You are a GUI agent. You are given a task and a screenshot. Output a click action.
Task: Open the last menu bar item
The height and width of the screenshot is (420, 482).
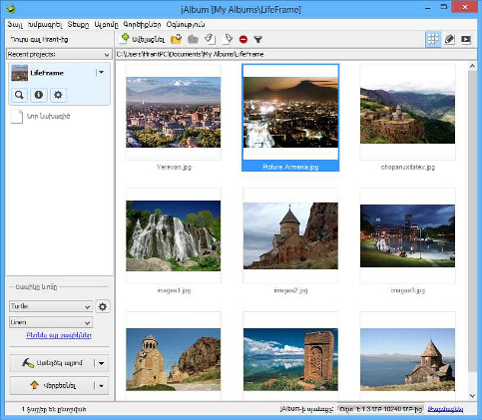pos(186,25)
